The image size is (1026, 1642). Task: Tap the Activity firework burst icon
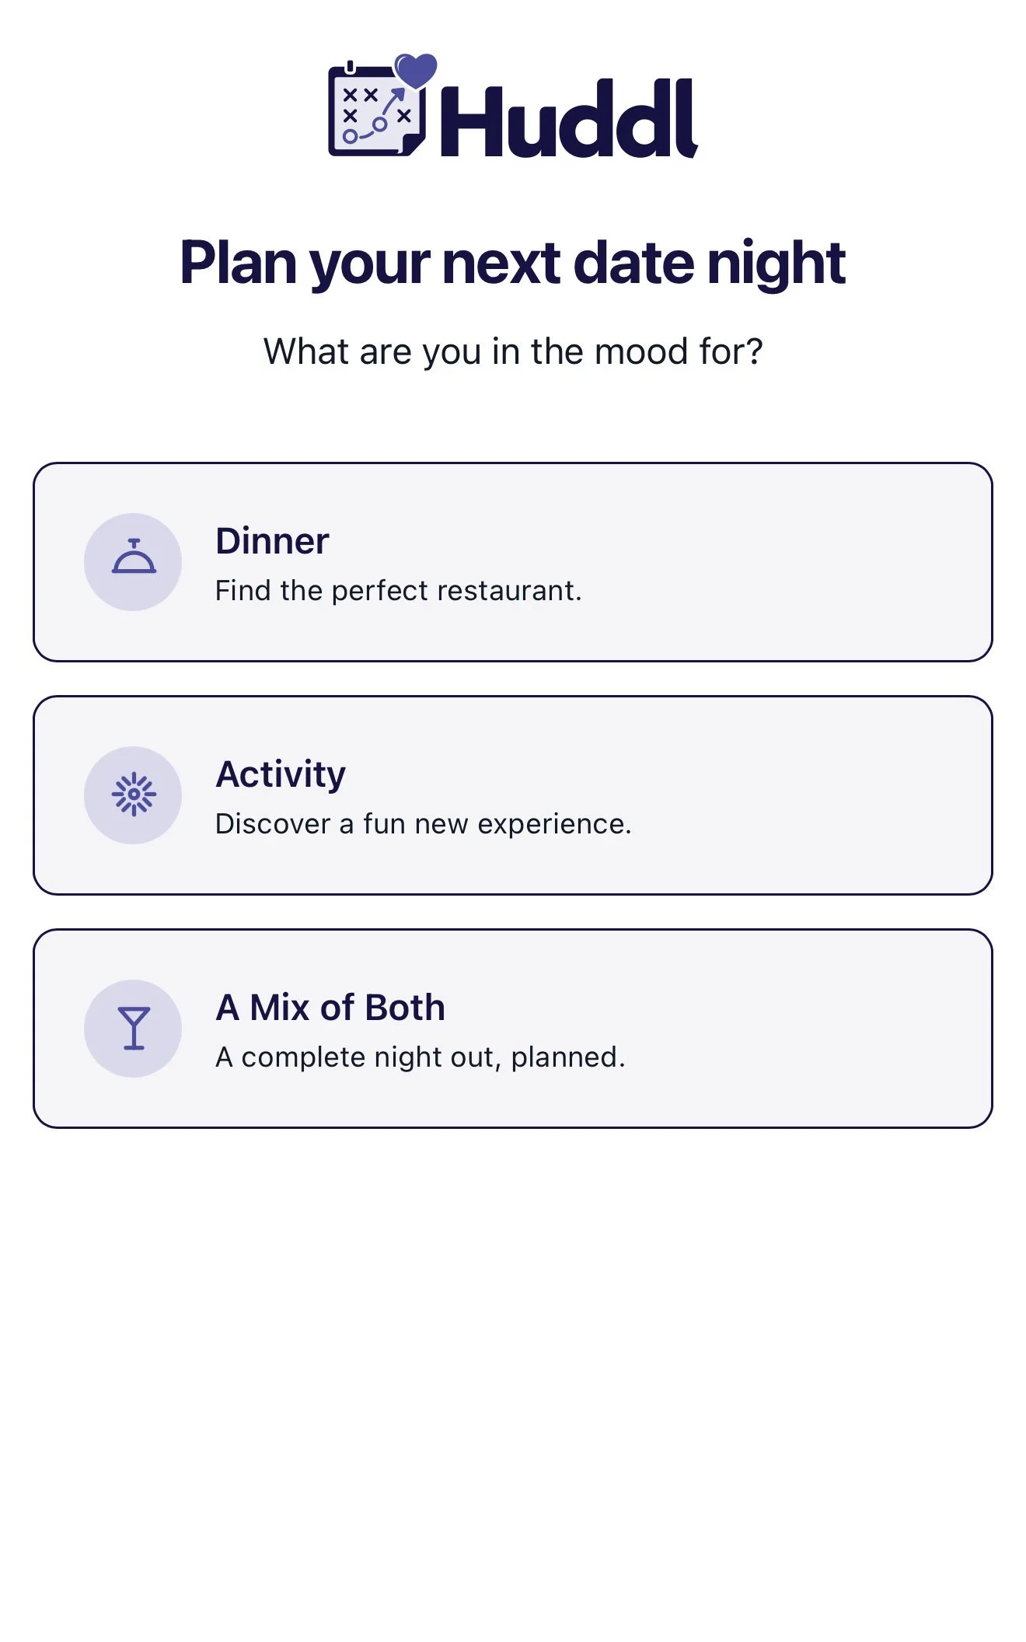click(x=134, y=795)
